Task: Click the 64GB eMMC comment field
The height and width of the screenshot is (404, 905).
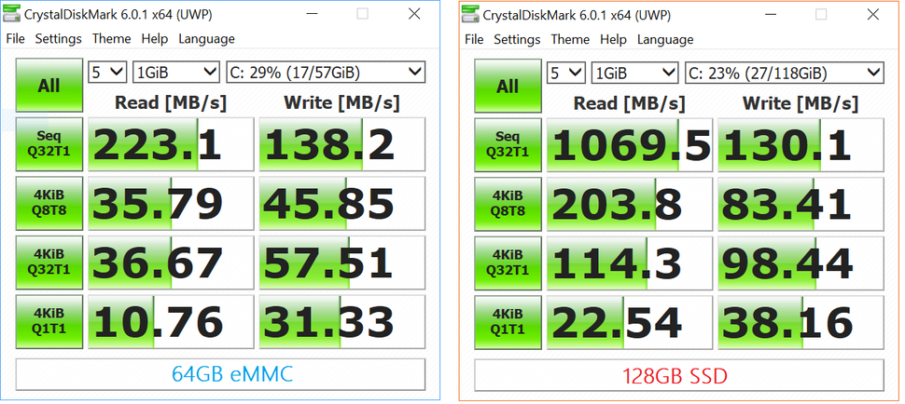Action: [x=220, y=374]
